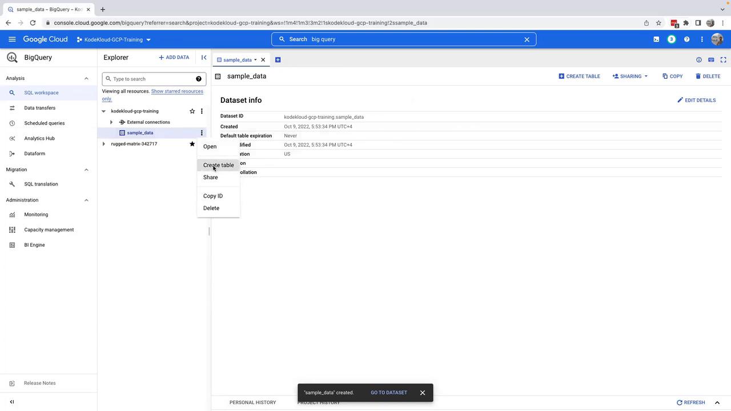Image resolution: width=731 pixels, height=411 pixels.
Task: Collapse the Administration section
Action: click(x=86, y=200)
